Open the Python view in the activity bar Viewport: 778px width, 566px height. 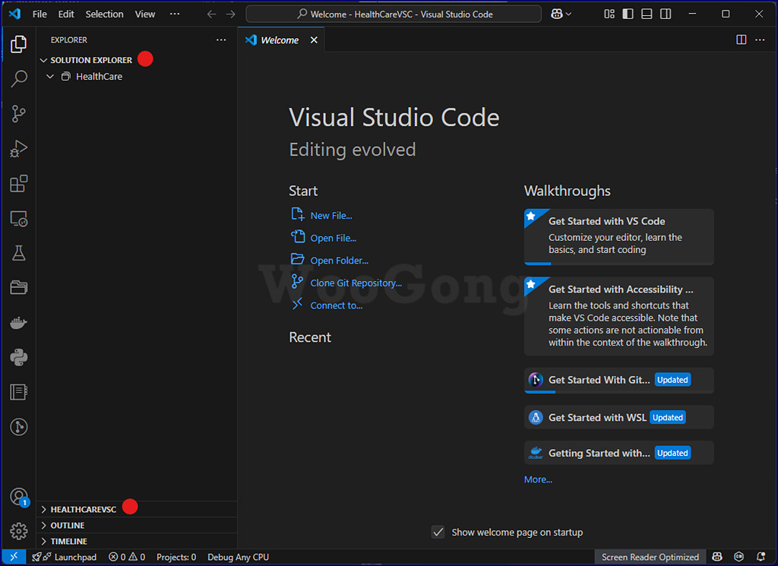click(x=19, y=357)
